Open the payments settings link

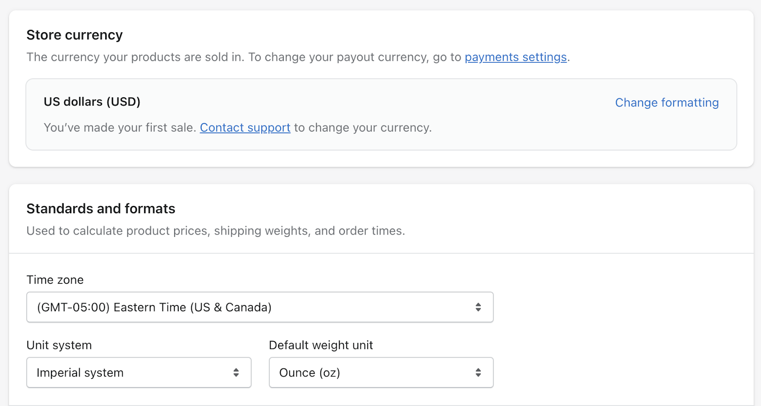pos(516,57)
